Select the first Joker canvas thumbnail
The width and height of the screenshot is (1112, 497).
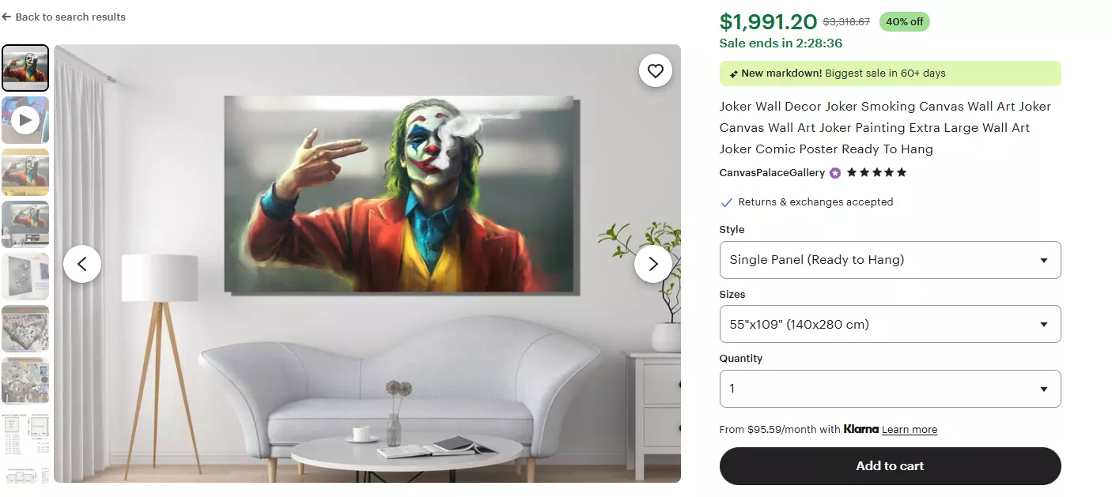pyautogui.click(x=25, y=68)
